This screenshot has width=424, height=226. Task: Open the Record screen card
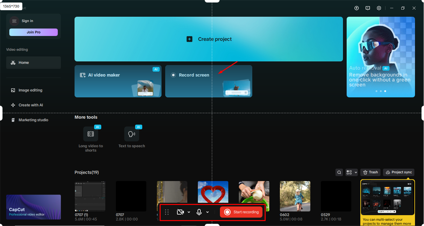209,81
